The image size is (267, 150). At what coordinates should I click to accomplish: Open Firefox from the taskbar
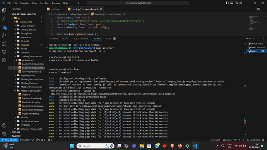180,146
